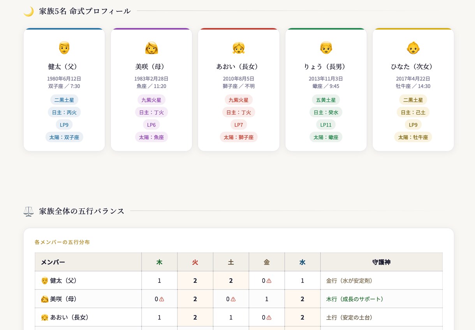
Task: Select 健太's 二黒土星 tag
Action: pos(64,100)
